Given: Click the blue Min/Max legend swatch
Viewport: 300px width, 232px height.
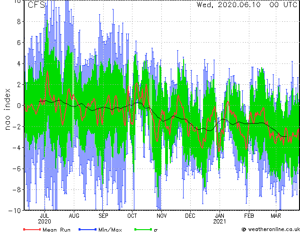Looking at the screenshot, I should coord(88,229).
